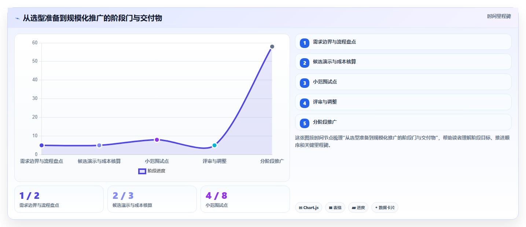Click the 数据卡片 tag label
Viewport: 526px width, 227px height.
click(x=387, y=208)
